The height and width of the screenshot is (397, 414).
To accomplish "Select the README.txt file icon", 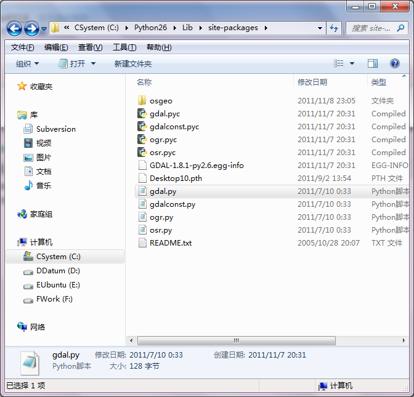I will [142, 243].
